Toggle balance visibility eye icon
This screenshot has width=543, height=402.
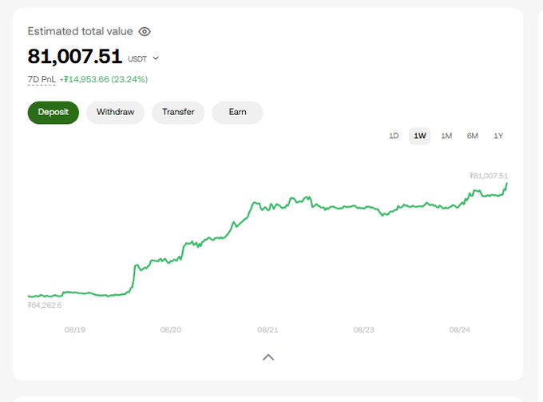(145, 31)
